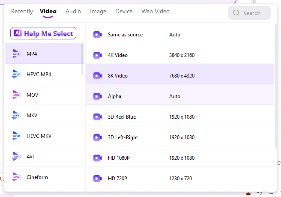The height and width of the screenshot is (197, 281).
Task: Select the 8K Video preset name
Action: coord(117,76)
